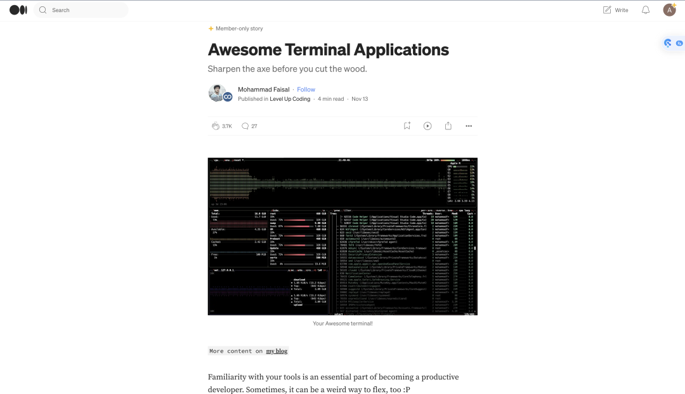Save the story with bookmark icon
Image resolution: width=685 pixels, height=394 pixels.
(407, 126)
